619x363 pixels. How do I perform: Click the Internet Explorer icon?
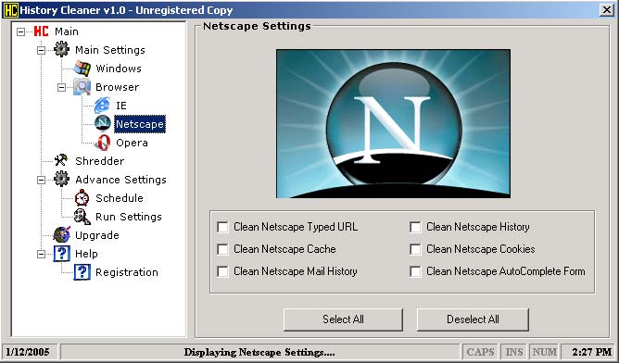[102, 106]
